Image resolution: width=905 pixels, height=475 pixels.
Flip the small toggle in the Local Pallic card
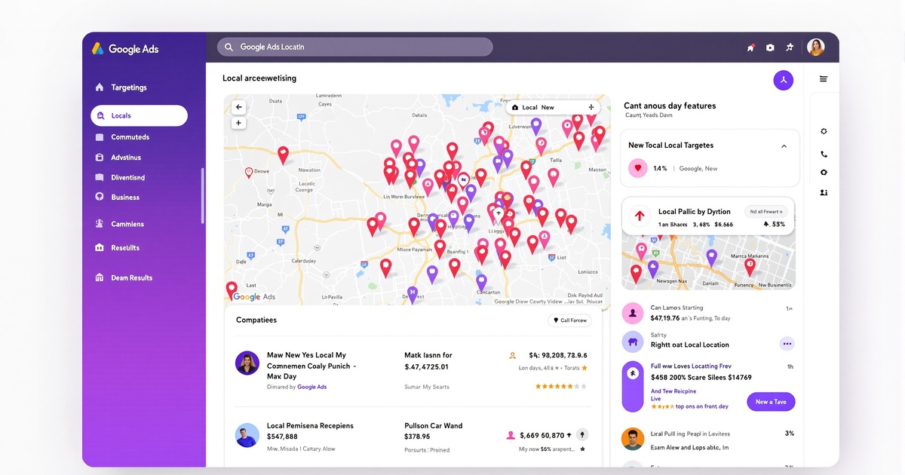pos(767,211)
